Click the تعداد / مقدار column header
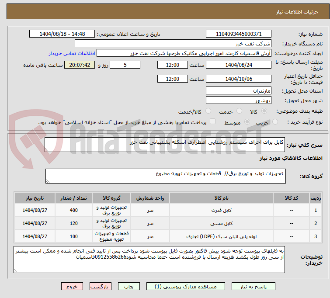Screen dimensions: 330x298 pos(74,198)
